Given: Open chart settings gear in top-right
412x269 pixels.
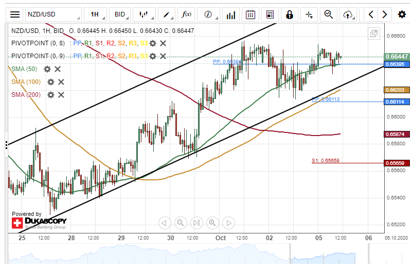Looking at the screenshot, I should click(402, 14).
